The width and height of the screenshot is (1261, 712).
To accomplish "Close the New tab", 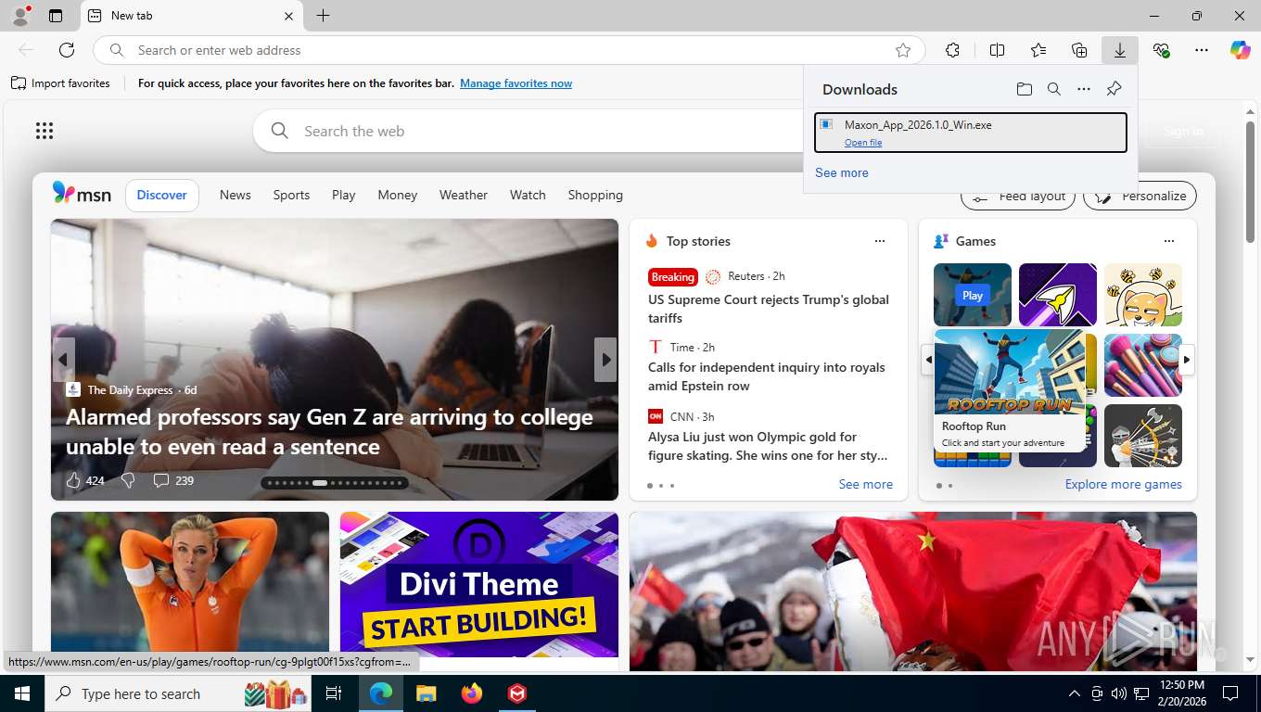I will point(288,16).
